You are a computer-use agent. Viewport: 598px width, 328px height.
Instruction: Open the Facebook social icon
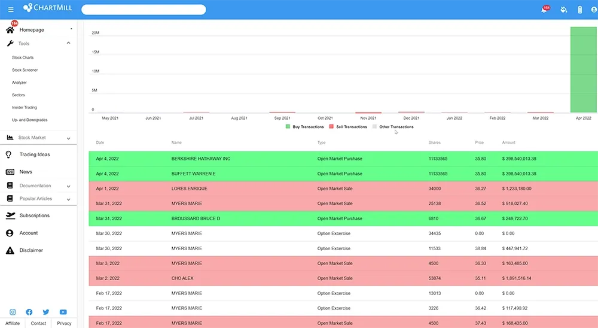point(29,312)
